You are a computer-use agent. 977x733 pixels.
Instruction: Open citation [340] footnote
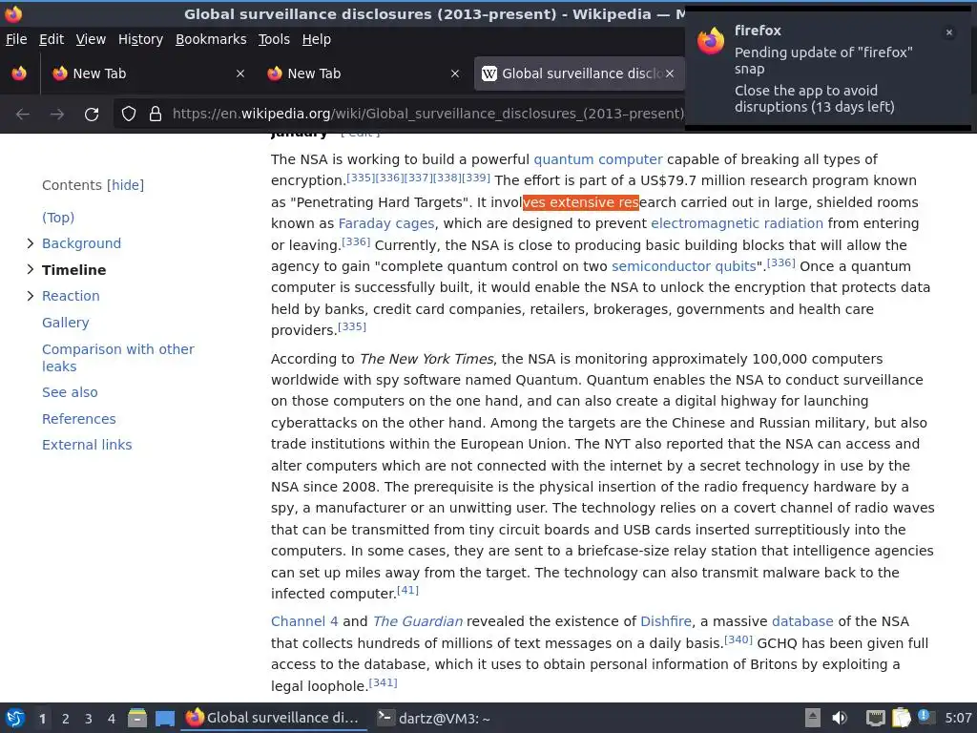point(739,639)
